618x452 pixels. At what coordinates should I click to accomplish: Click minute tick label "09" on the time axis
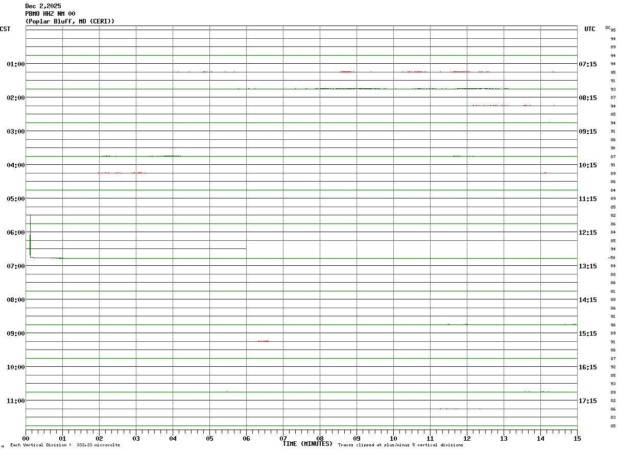(x=357, y=438)
